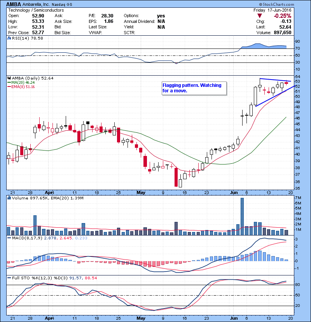Click the Annual Dividend N/A value
Viewport: 311px width, 322px height.
point(161,21)
